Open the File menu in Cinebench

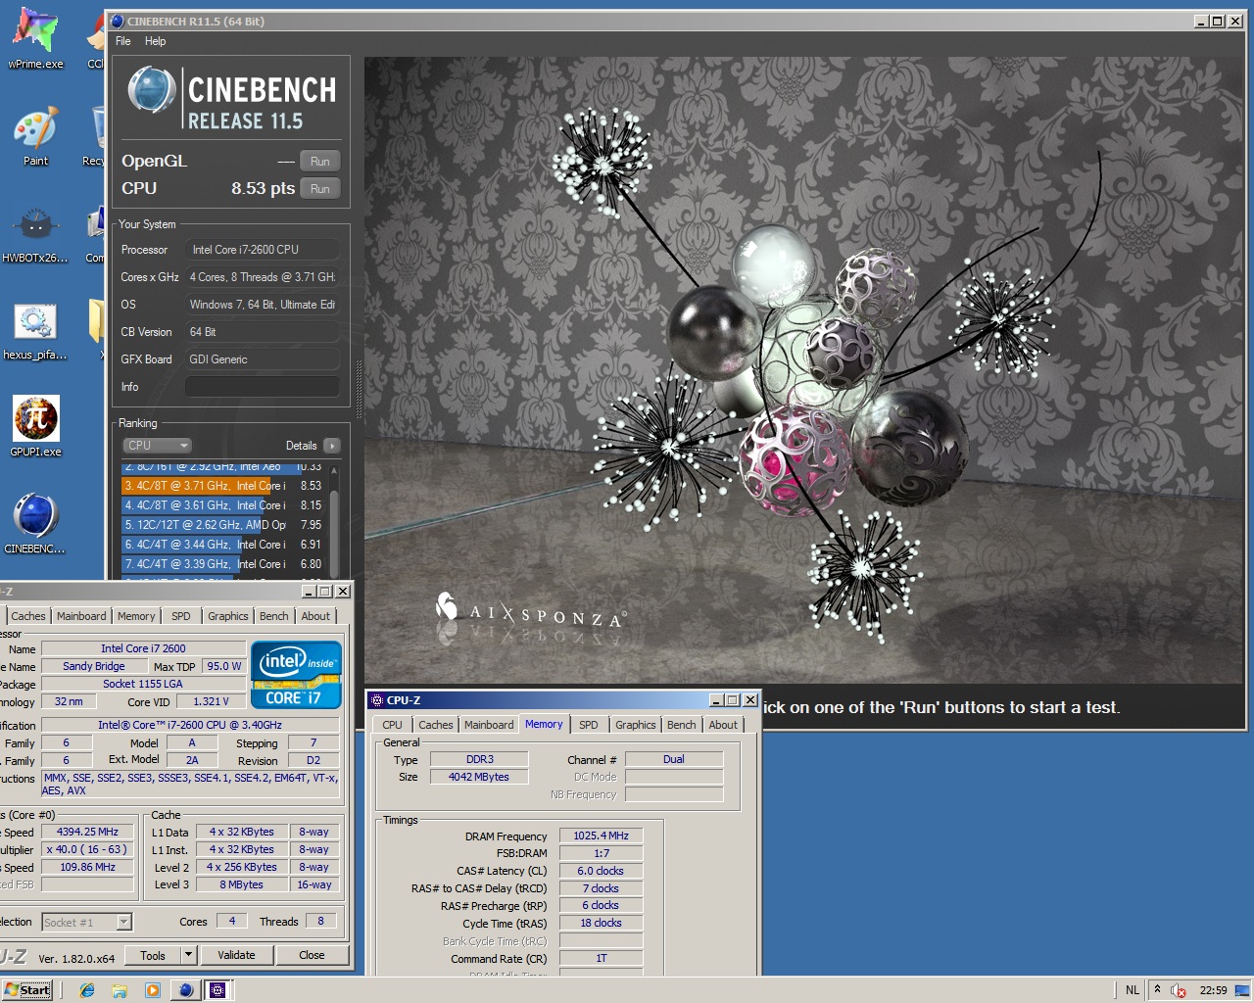[x=123, y=41]
